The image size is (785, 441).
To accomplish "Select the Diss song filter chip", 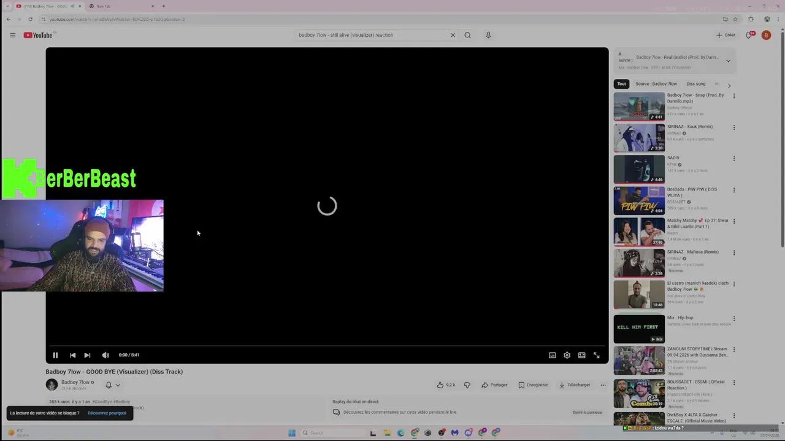I will coord(696,84).
